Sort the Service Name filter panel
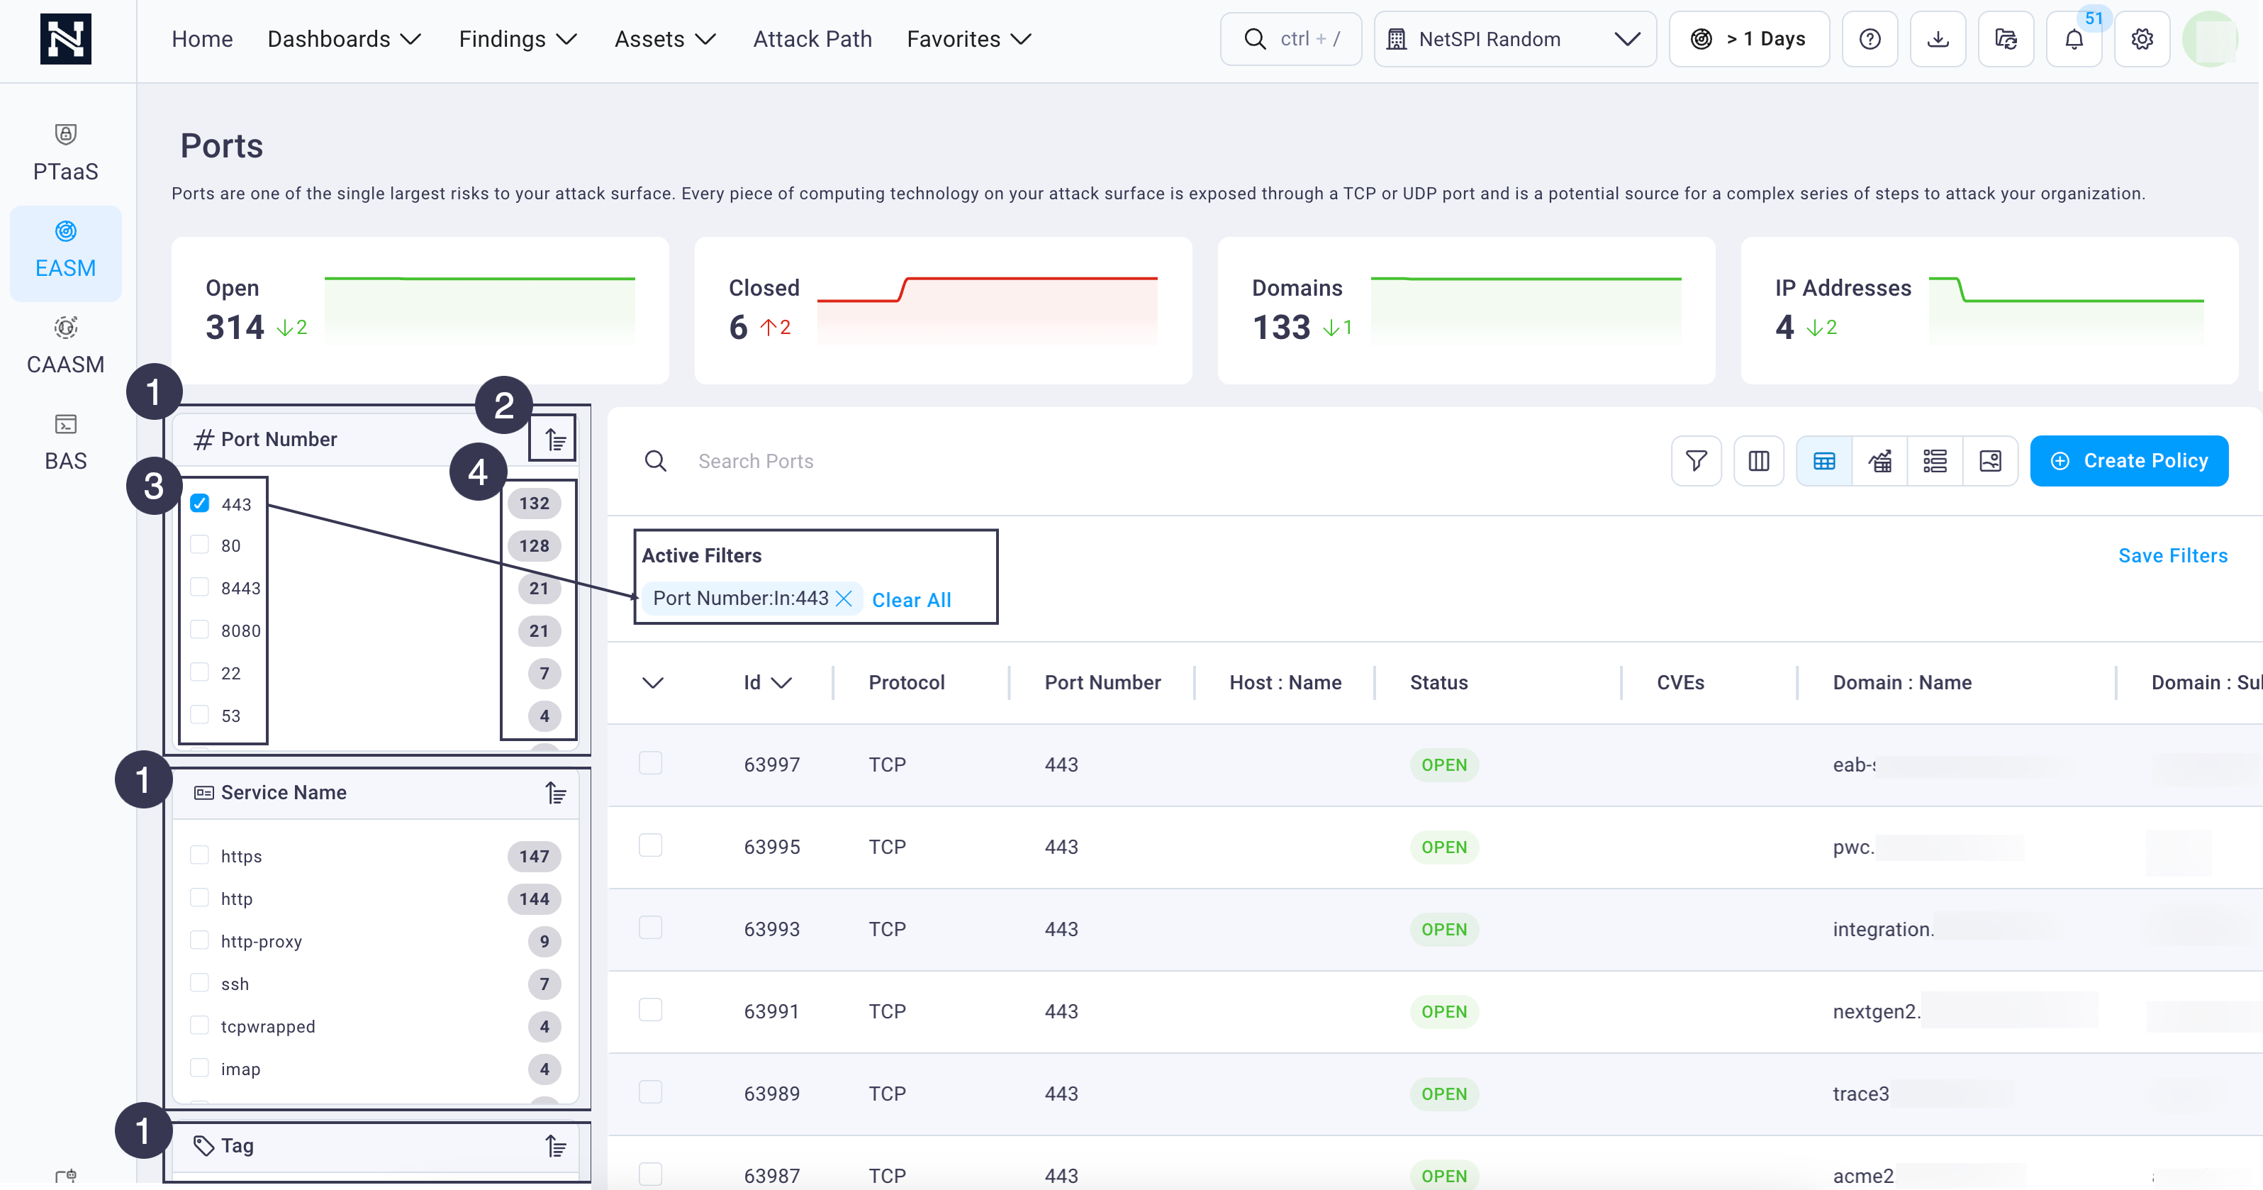 click(555, 793)
